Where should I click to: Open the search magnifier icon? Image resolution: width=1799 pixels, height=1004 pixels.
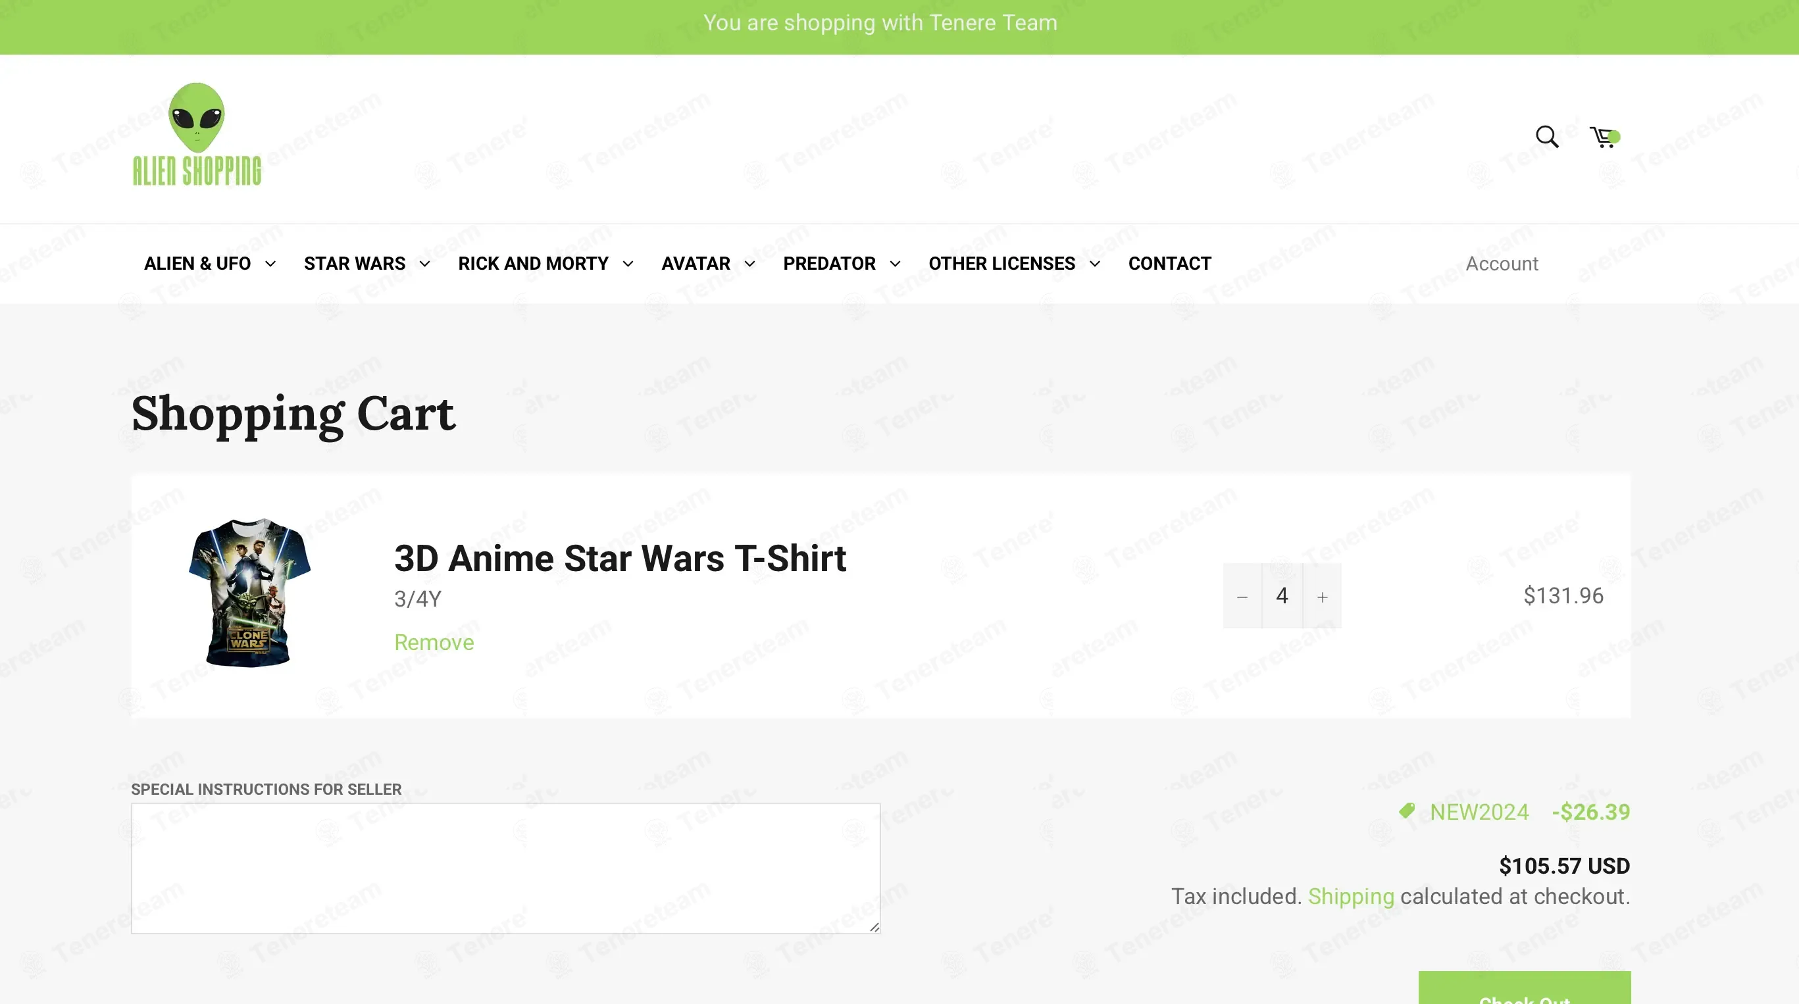(x=1547, y=136)
